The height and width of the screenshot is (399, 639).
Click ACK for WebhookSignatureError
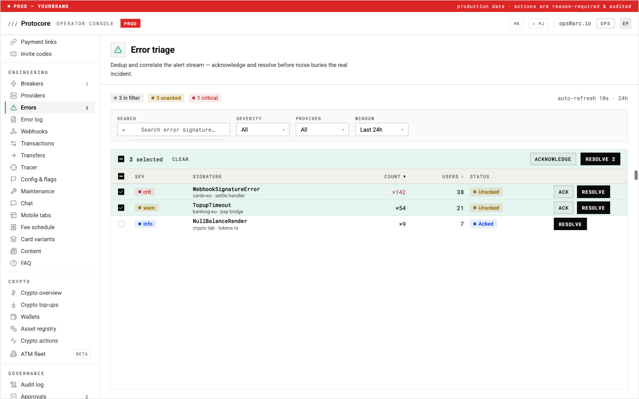pos(564,192)
